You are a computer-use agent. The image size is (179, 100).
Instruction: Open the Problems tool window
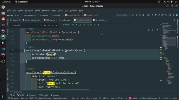[x=32, y=95]
